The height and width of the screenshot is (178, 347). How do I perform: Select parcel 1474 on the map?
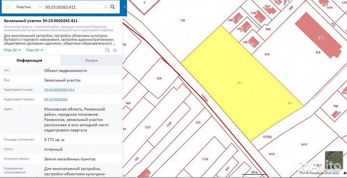point(330,8)
